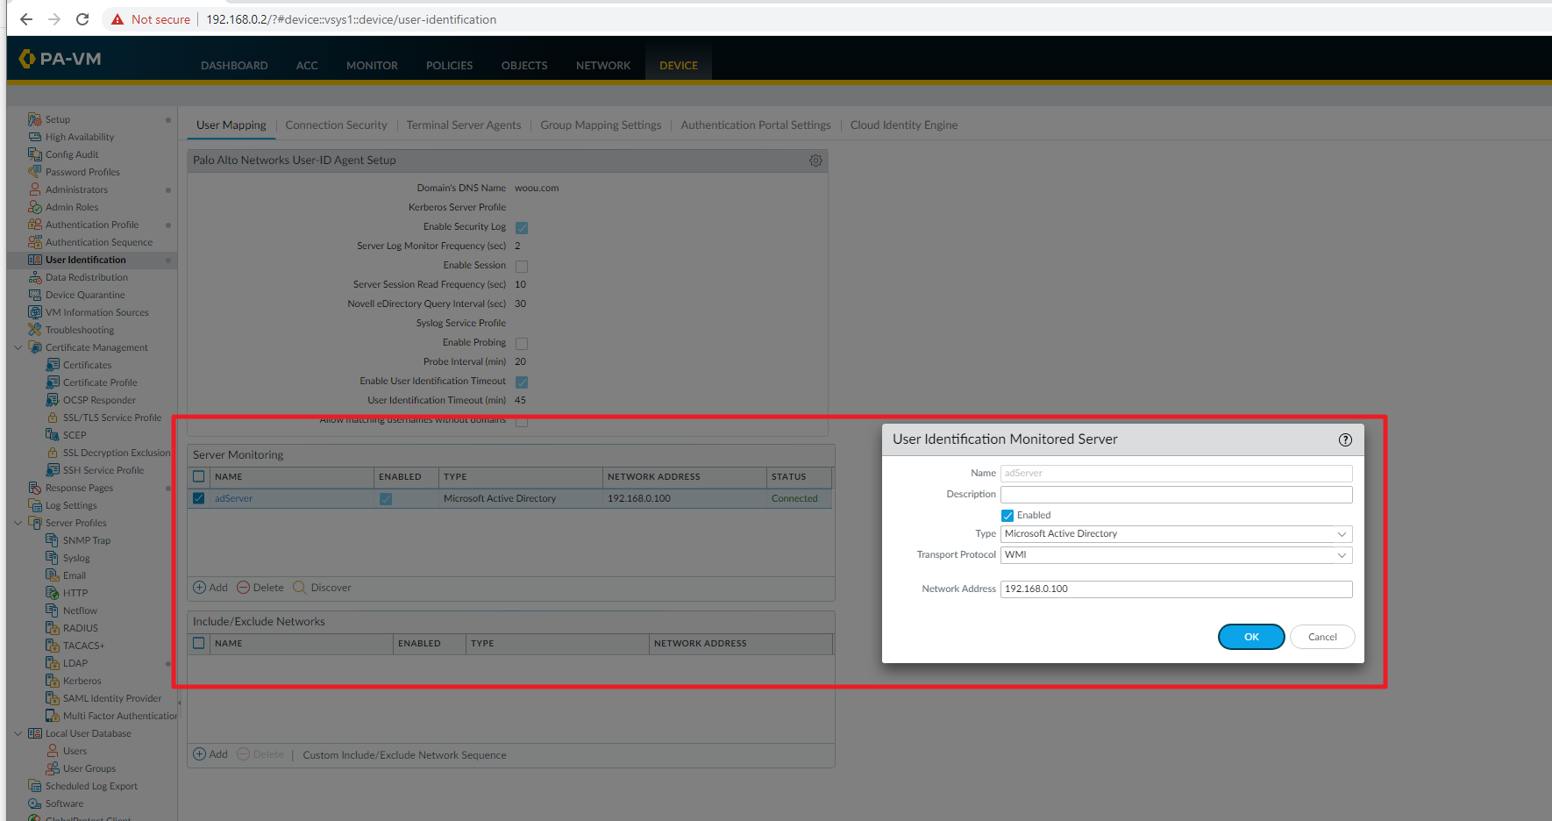Click the SNMP Trap icon
Screen dimensions: 1552x821
tap(53, 540)
